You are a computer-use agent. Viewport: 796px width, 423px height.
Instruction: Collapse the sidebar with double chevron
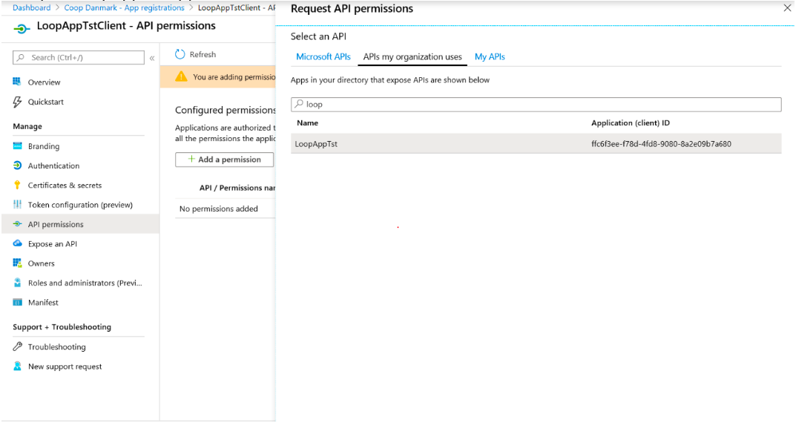click(x=152, y=58)
